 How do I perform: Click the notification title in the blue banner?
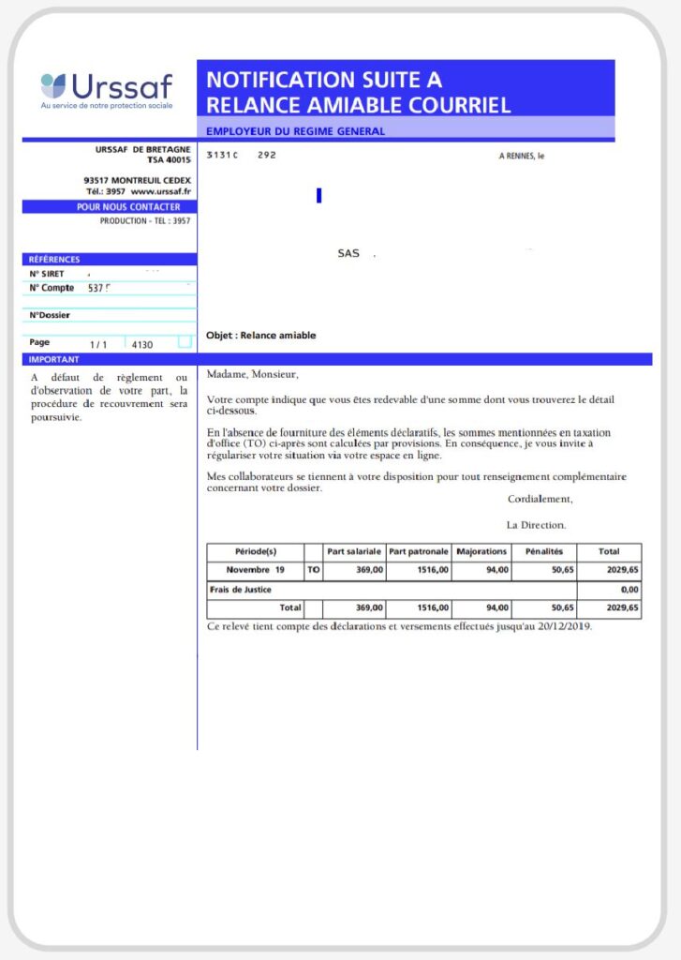(359, 92)
